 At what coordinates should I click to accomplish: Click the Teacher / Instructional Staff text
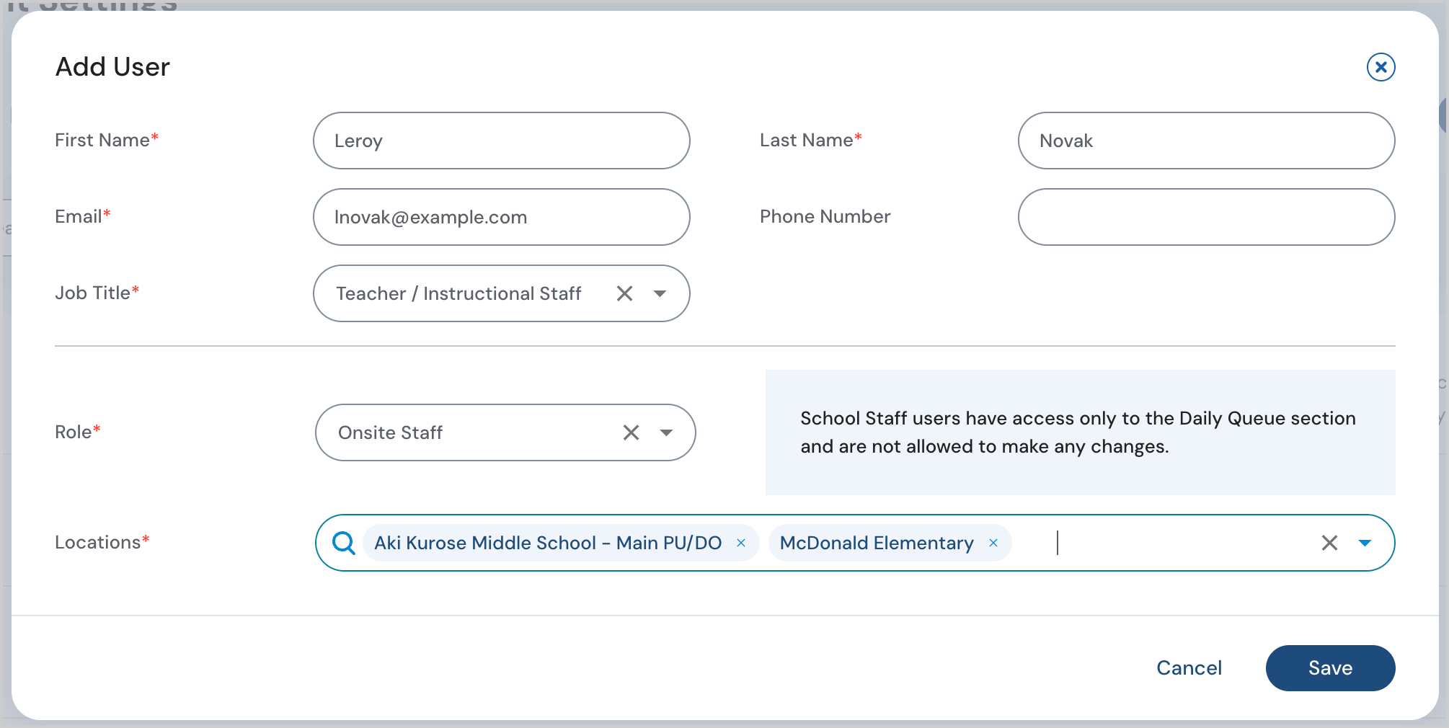coord(458,293)
